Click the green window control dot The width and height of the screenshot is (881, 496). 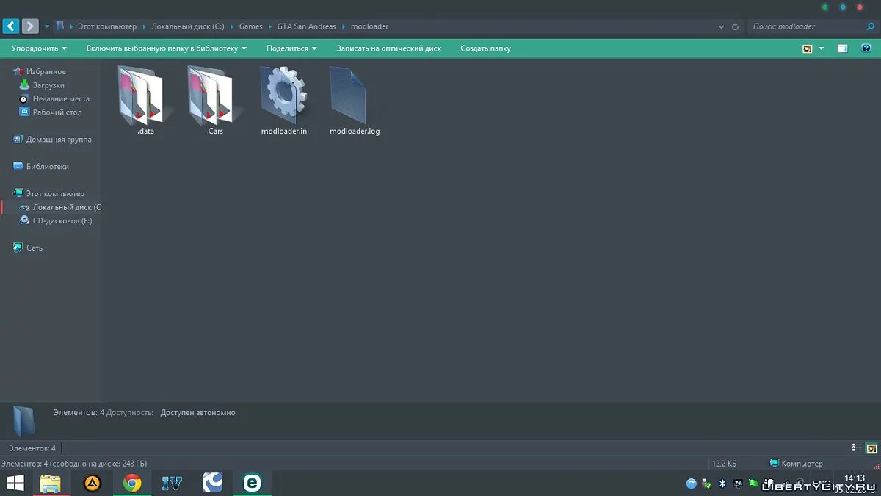825,7
